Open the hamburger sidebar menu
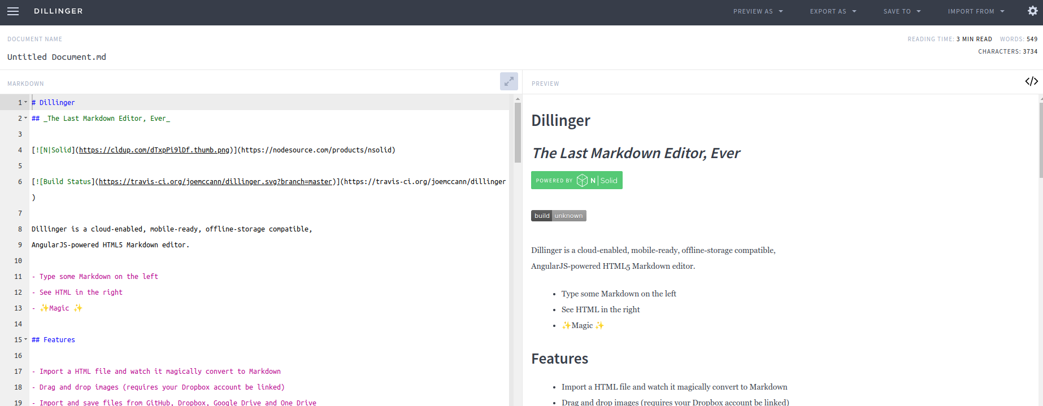Screen dimensions: 1043x406 (x=13, y=11)
